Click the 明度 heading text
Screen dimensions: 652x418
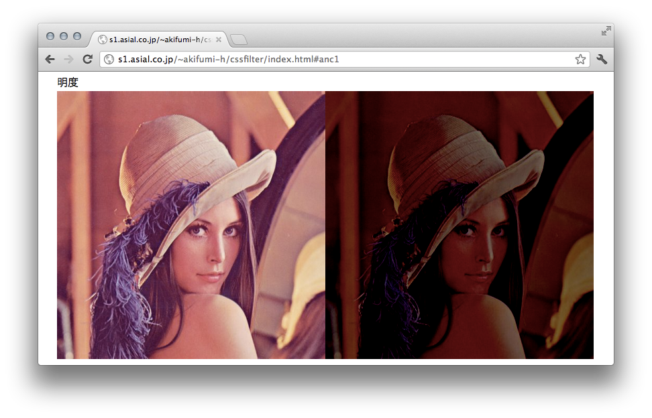68,82
